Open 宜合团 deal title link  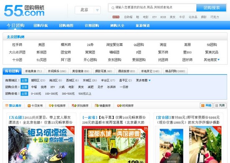click(188, 120)
